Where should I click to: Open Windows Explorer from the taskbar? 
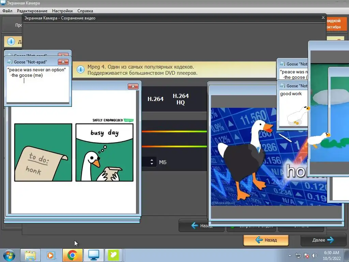pos(30,255)
